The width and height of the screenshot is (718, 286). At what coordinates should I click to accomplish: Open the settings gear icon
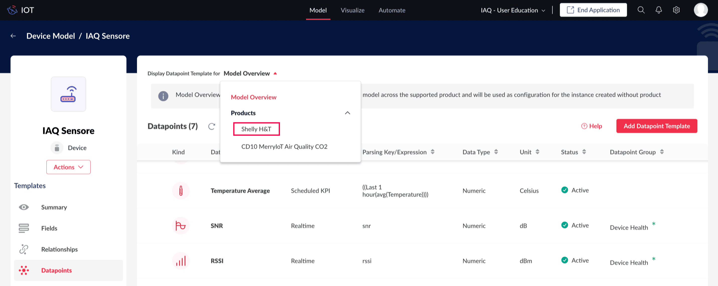coord(676,10)
